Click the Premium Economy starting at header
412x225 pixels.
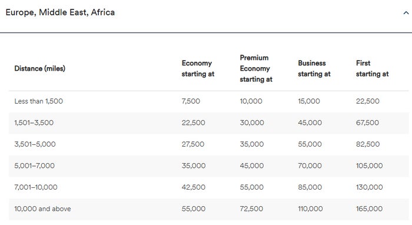256,68
